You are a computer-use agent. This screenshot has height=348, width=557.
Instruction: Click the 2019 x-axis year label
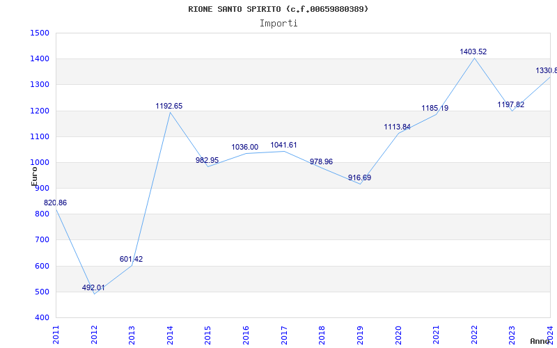click(360, 335)
